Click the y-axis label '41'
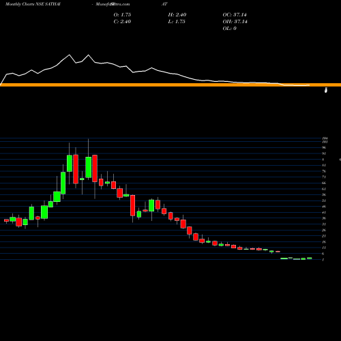Image resolution: width=341 pixels, height=341 pixels. [324, 212]
